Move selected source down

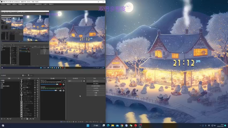(33, 119)
